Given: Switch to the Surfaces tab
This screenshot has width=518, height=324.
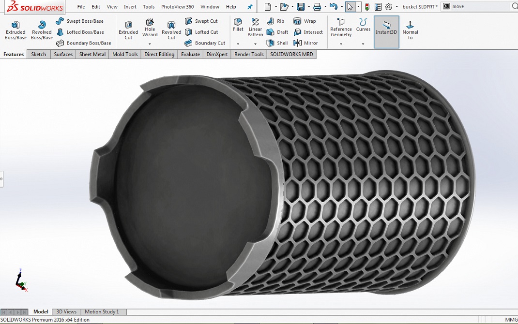Looking at the screenshot, I should (x=63, y=55).
